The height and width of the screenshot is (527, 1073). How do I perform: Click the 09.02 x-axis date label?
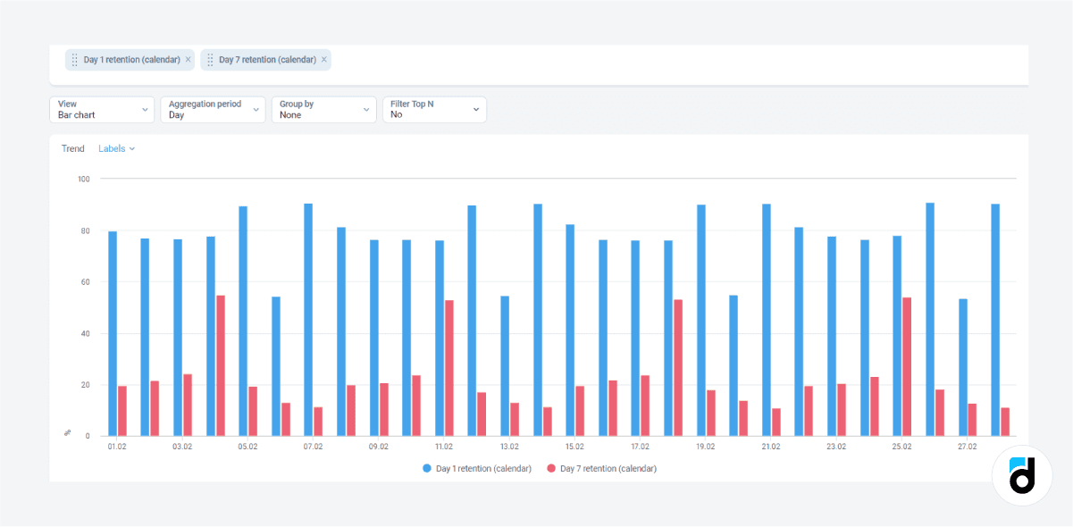point(379,447)
